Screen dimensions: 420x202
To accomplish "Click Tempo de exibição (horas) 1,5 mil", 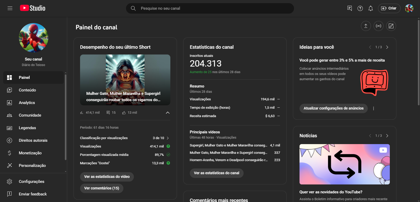I will click(235, 108).
